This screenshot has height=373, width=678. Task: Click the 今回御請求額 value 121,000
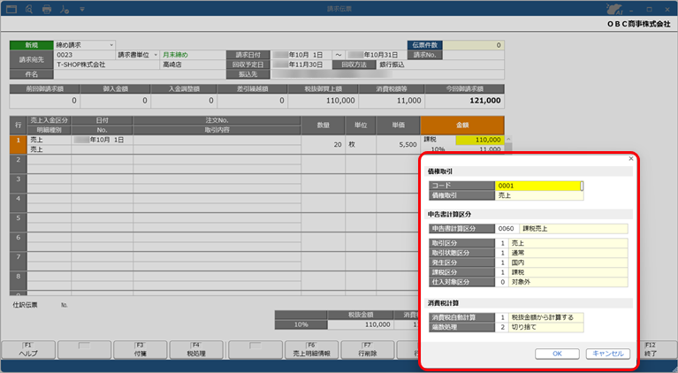coord(464,101)
